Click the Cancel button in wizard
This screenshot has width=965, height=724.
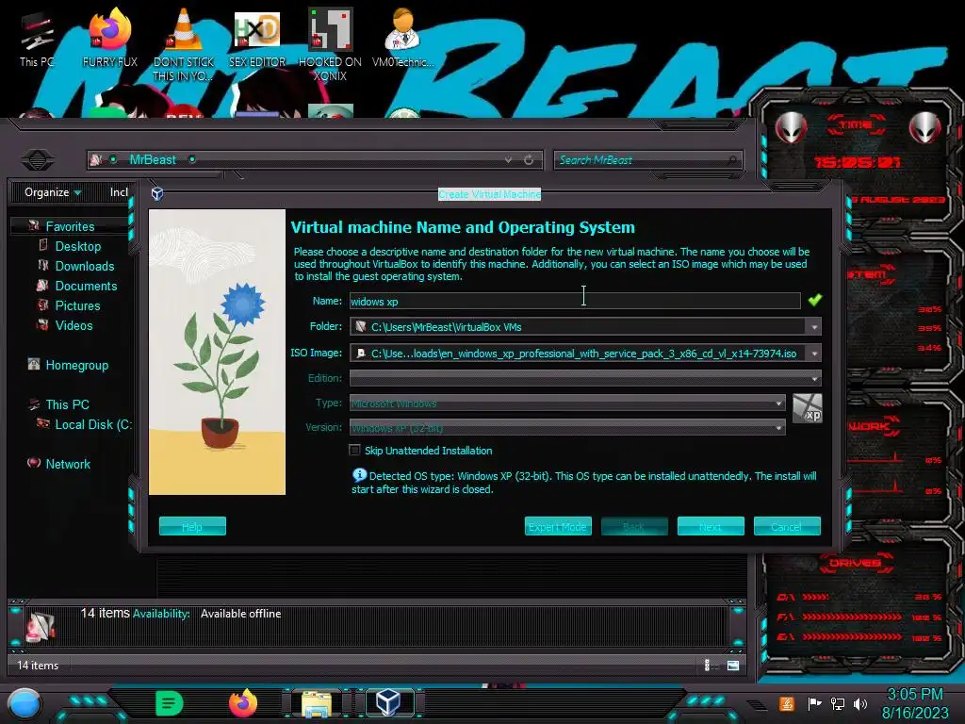tap(787, 526)
